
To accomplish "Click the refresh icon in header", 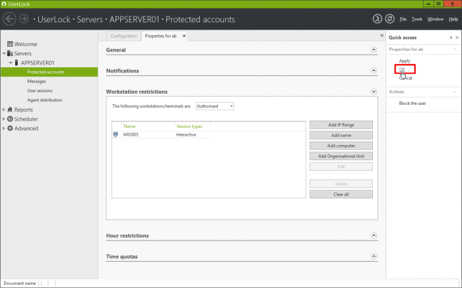I will pyautogui.click(x=389, y=19).
